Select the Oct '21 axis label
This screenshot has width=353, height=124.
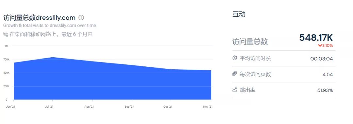[168, 107]
